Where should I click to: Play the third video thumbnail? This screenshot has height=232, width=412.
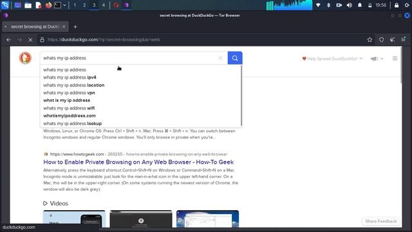tap(207, 219)
